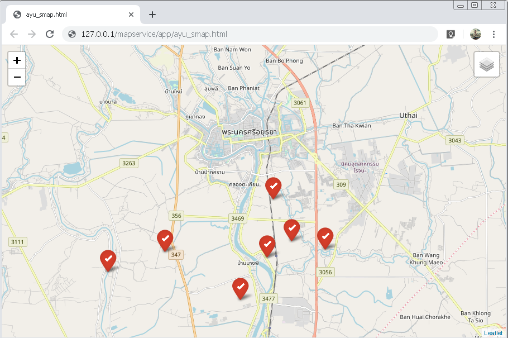
Task: Click the forward navigation arrow
Action: pyautogui.click(x=32, y=34)
